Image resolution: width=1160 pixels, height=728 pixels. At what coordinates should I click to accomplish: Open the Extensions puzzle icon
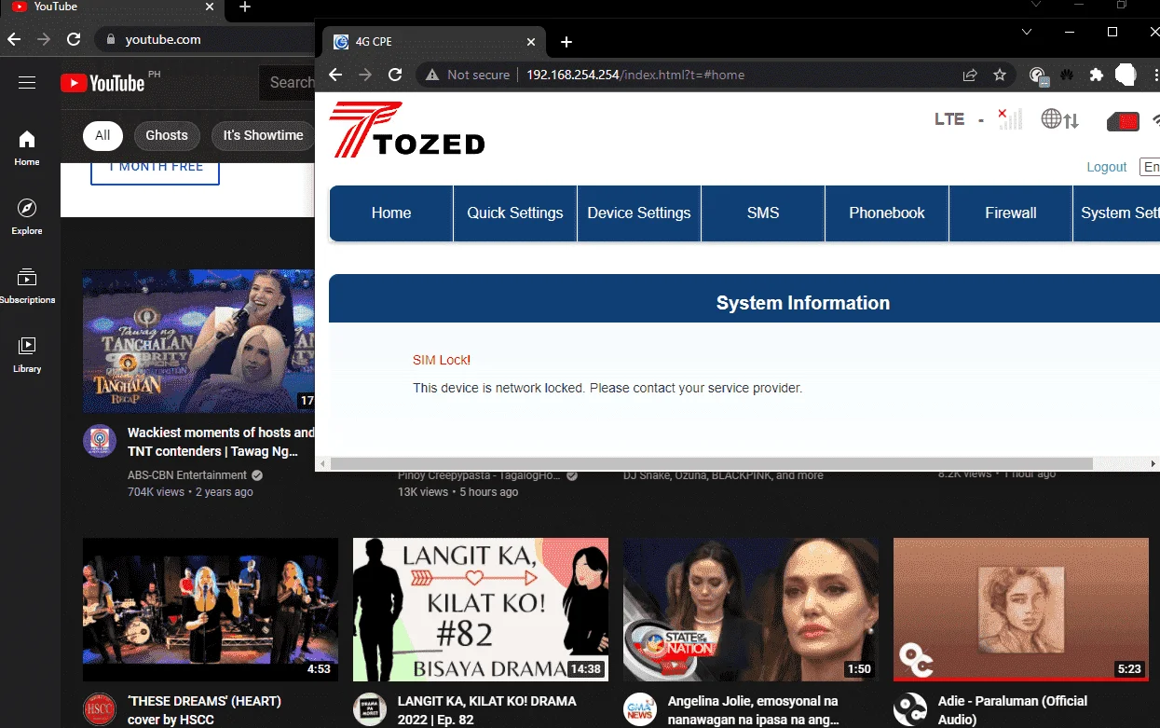click(1096, 75)
